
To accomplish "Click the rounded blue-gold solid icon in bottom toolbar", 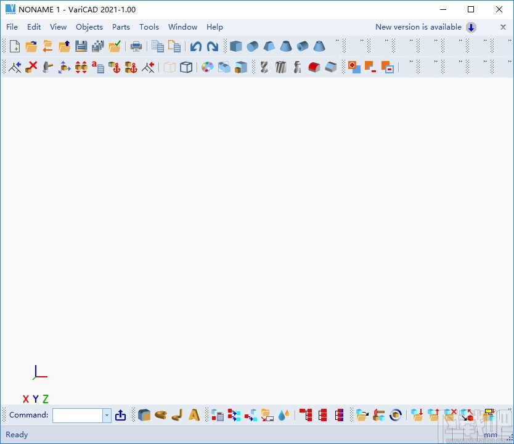I will click(144, 415).
